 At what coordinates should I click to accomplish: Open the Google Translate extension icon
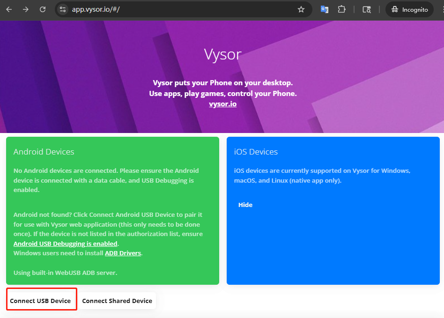click(x=325, y=9)
